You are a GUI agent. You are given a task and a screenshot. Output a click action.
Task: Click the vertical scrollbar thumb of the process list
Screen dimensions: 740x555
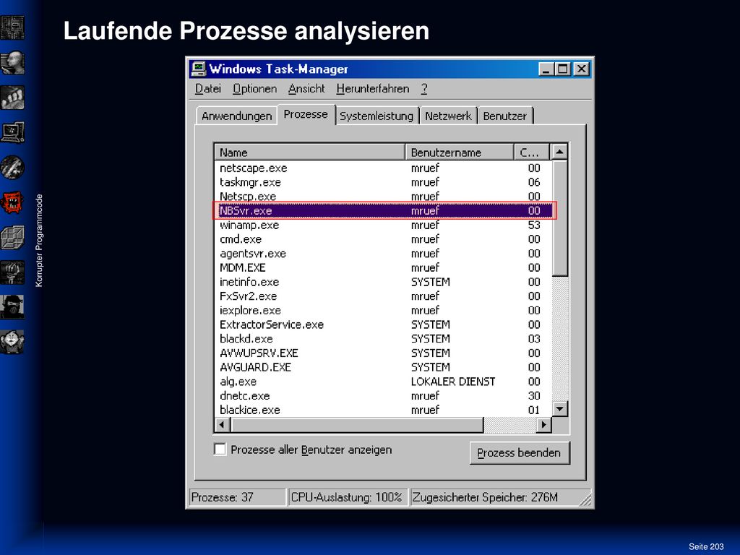point(559,218)
